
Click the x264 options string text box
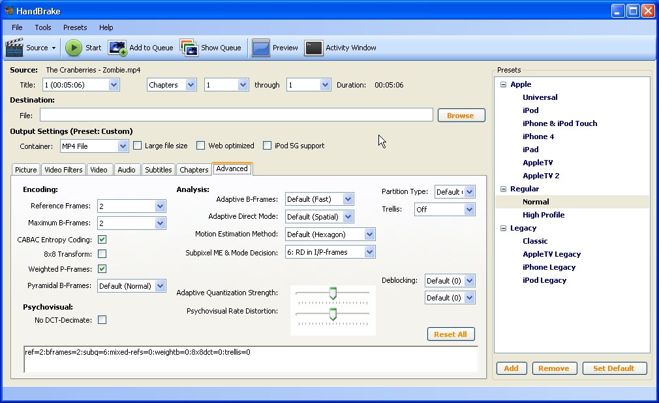(251, 359)
